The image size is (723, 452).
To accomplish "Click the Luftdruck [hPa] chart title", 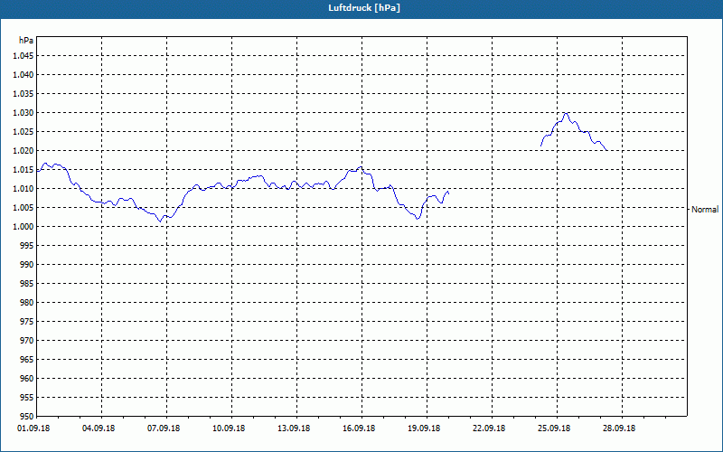I will click(x=364, y=8).
